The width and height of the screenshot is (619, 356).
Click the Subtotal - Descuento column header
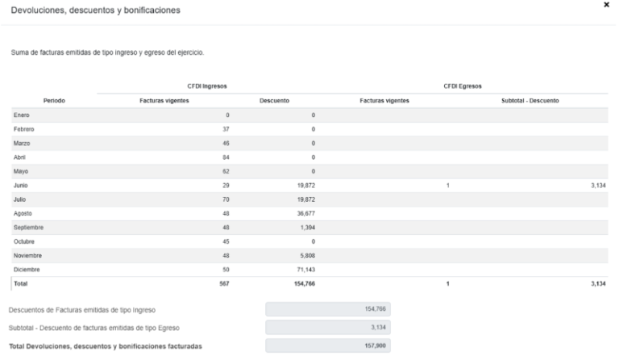pos(530,100)
